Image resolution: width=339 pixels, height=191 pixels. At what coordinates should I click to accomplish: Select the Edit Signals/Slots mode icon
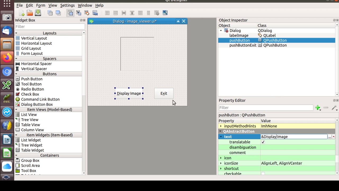(x=79, y=13)
